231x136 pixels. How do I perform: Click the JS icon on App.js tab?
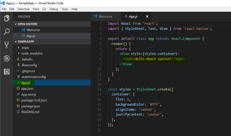(x=126, y=17)
